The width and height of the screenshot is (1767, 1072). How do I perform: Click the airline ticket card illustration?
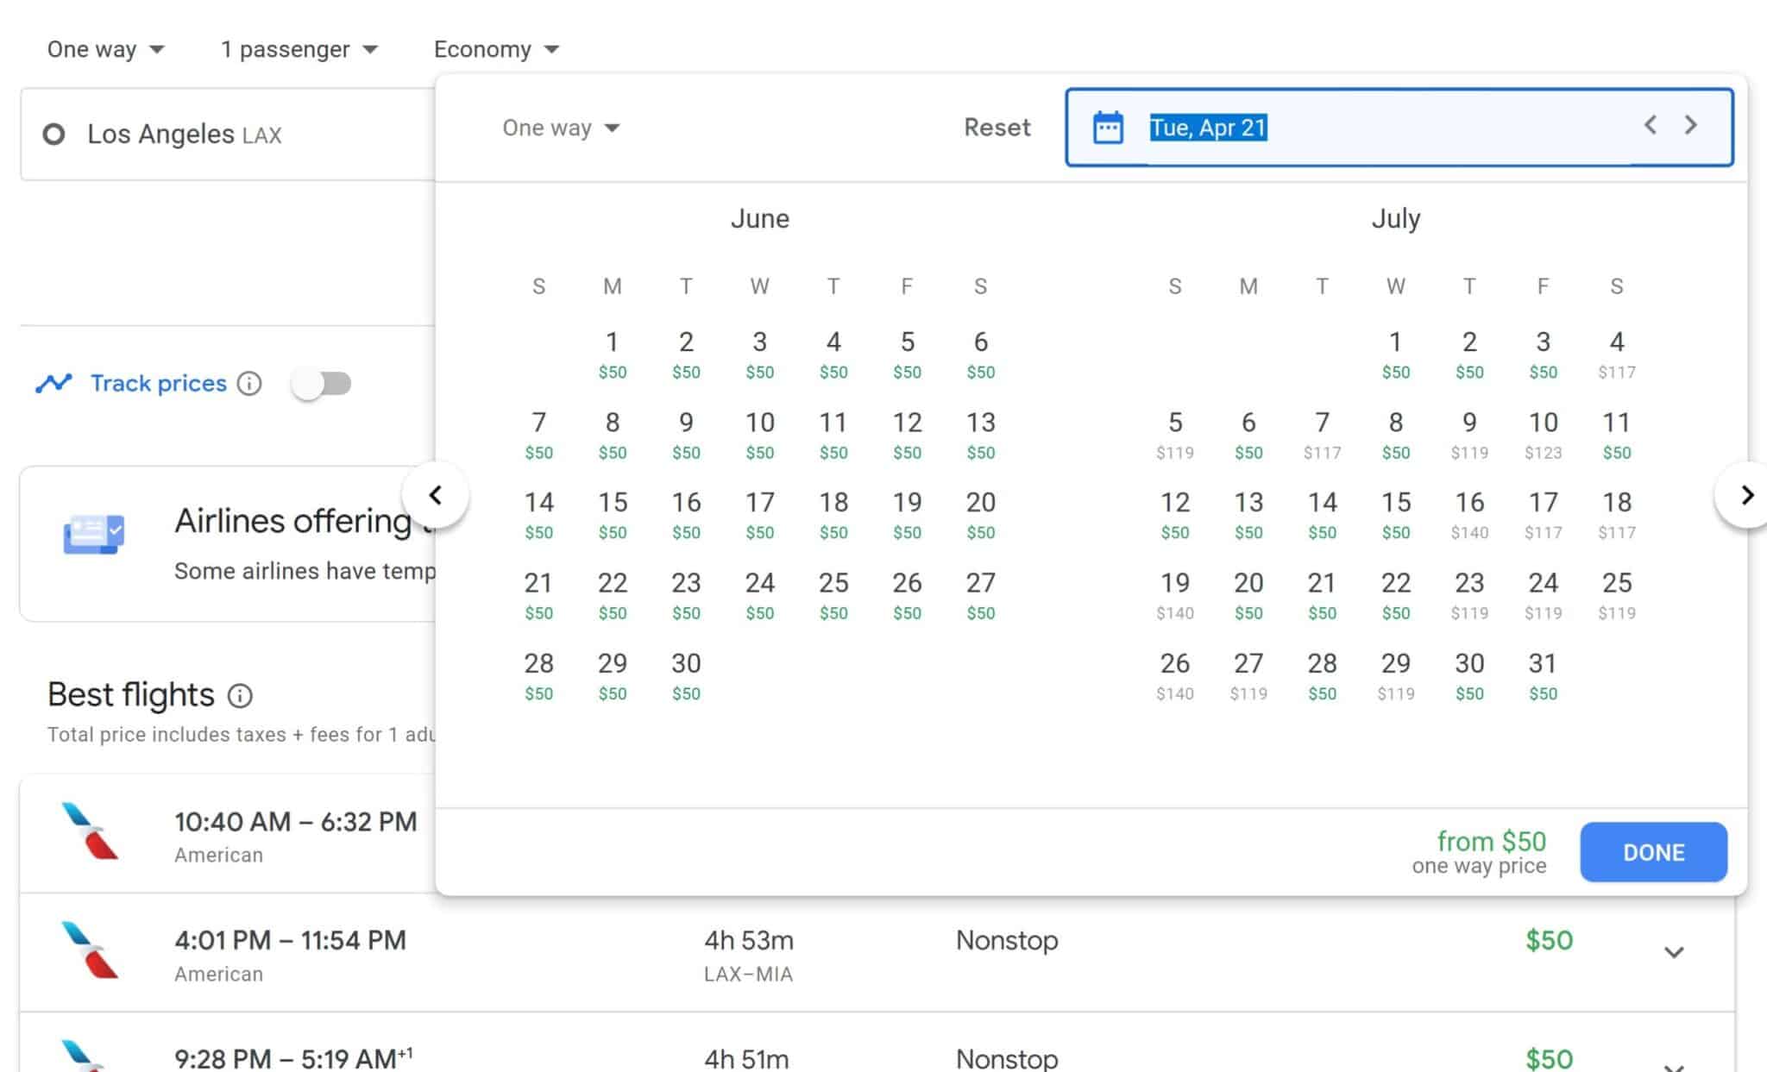click(94, 535)
